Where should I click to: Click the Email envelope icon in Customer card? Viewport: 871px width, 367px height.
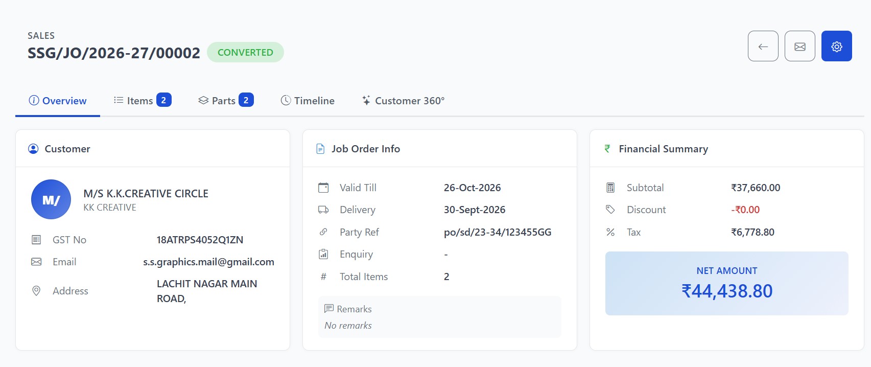click(36, 262)
